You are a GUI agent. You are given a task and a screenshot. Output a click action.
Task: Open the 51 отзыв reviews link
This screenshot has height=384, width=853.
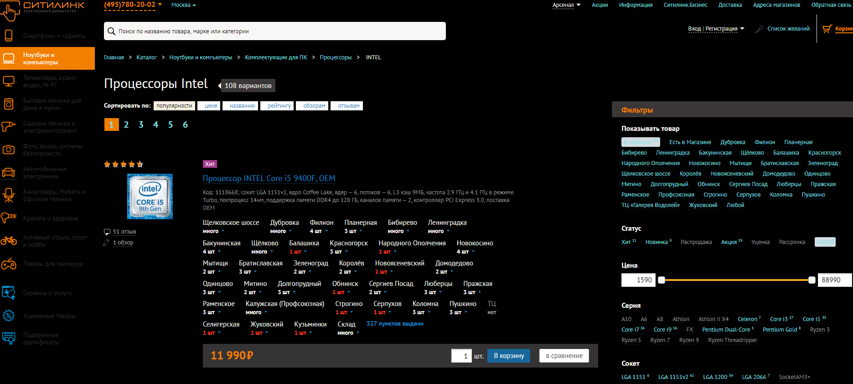pyautogui.click(x=124, y=232)
